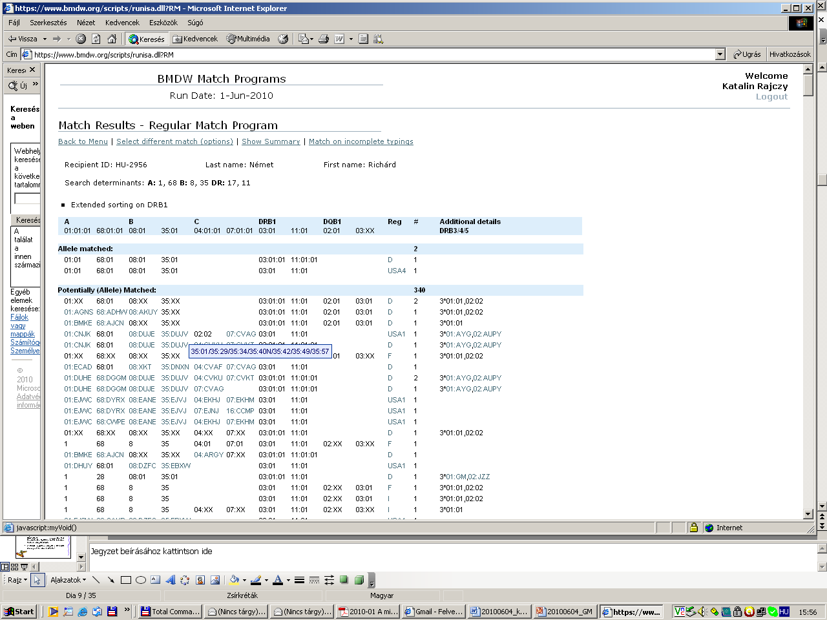Click the volume speaker tray icon
Image resolution: width=827 pixels, height=620 pixels.
click(702, 612)
